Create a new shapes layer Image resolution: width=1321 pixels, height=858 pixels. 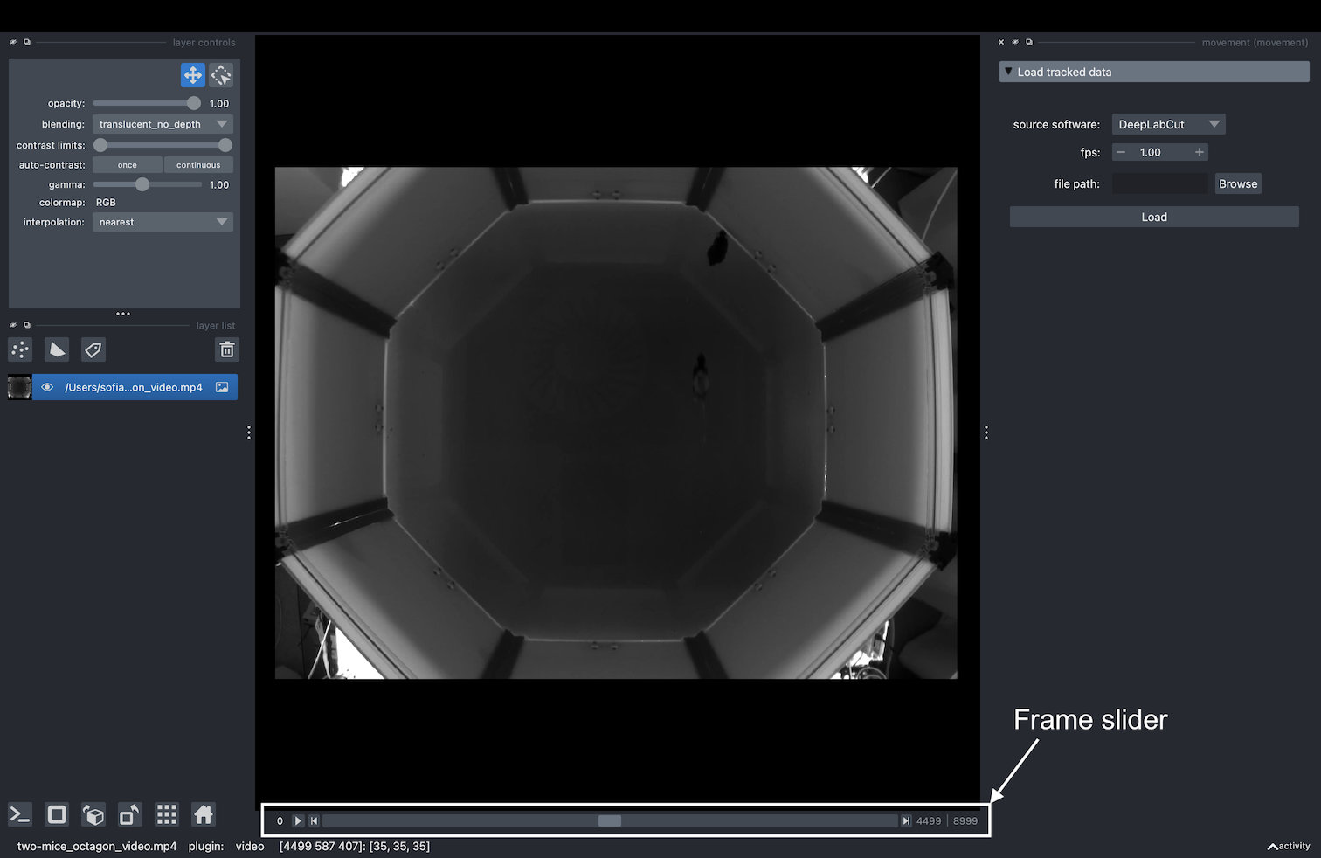tap(56, 349)
